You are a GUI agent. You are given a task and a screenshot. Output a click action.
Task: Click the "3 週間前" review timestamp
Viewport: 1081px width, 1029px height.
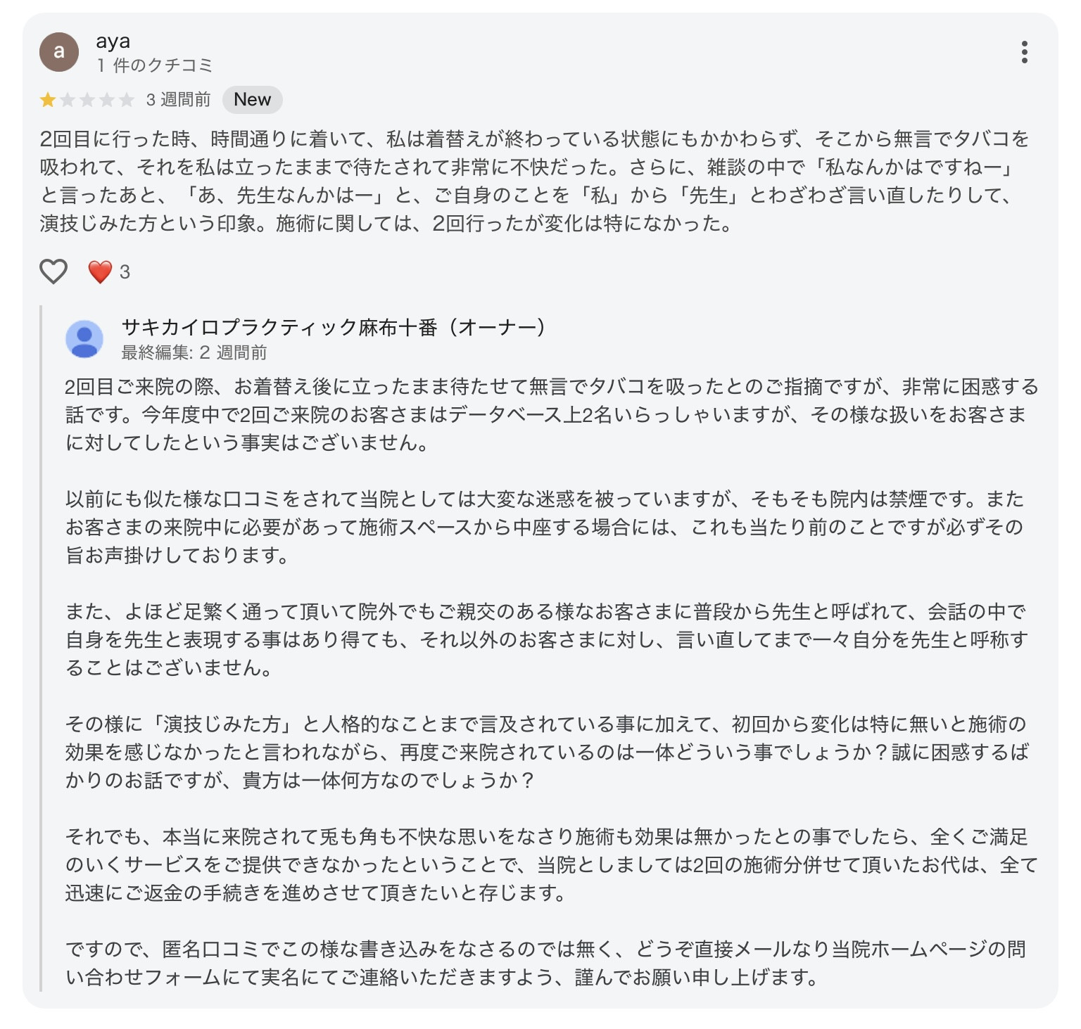pos(178,100)
